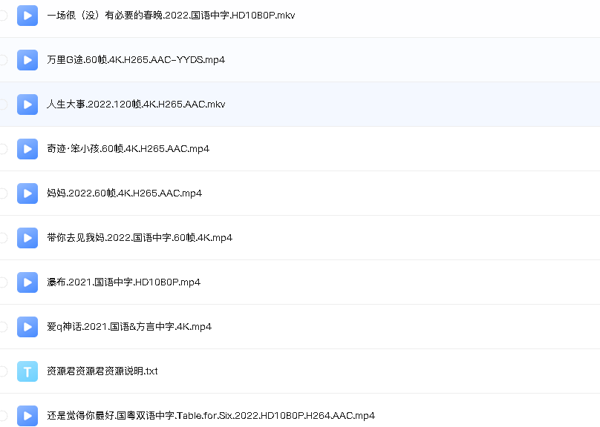Play 还是觉得你最好 video

click(27, 415)
